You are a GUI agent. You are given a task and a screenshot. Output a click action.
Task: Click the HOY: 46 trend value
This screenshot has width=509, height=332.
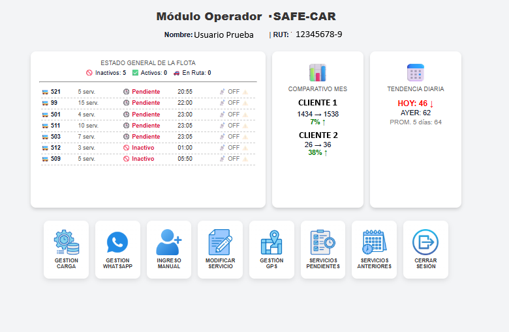click(x=416, y=104)
